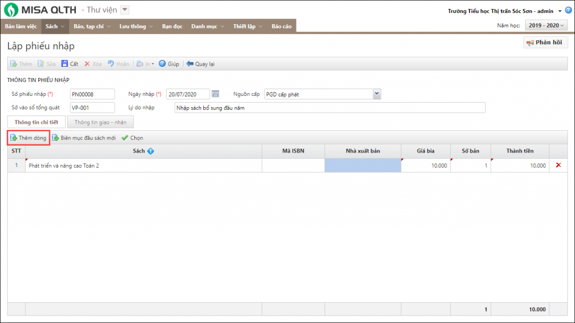Open the Báo cáo menu
Image resolution: width=575 pixels, height=323 pixels.
click(x=281, y=26)
